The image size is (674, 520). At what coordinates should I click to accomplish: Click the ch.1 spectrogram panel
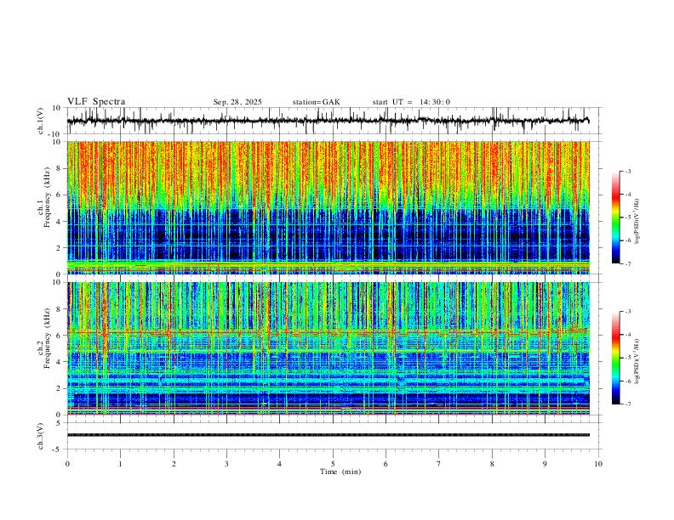328,207
